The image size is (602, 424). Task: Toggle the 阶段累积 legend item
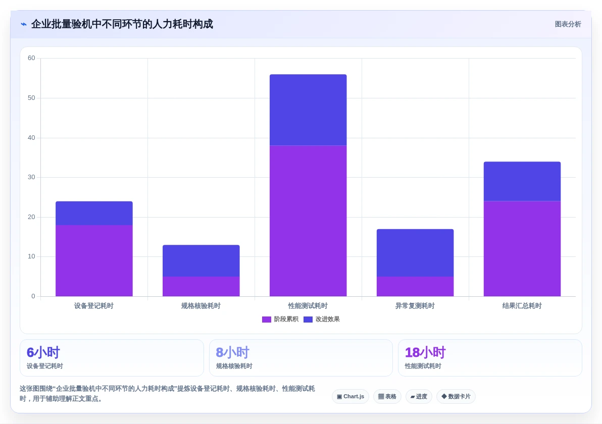(x=280, y=319)
